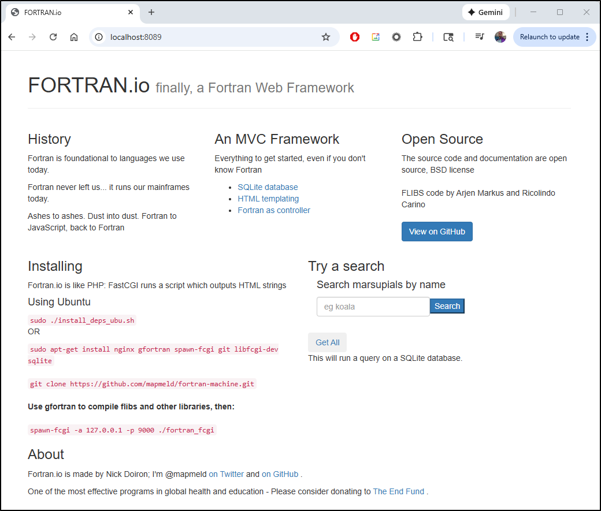Bookmark this page with the star icon

pos(326,37)
